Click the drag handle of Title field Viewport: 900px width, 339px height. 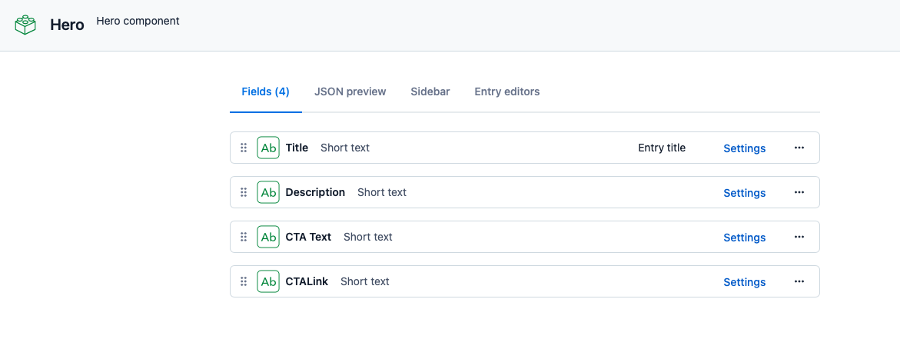coord(244,148)
